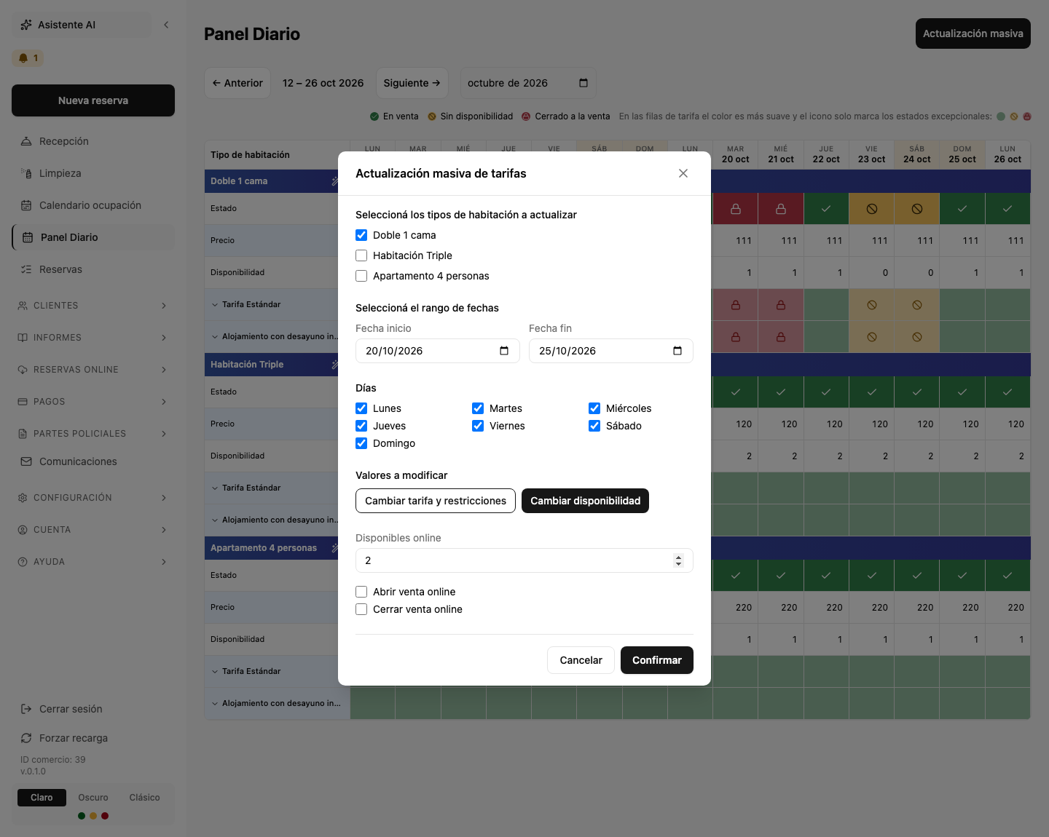Click the notification bell badge
This screenshot has height=837, width=1049.
pos(28,58)
